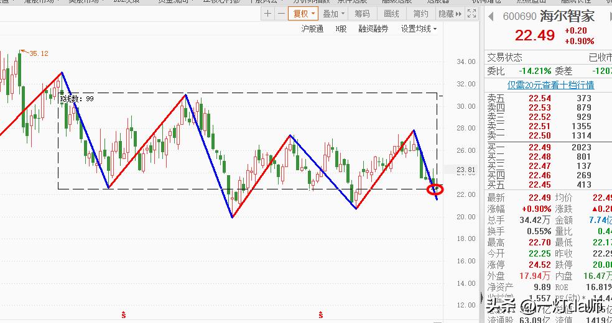Viewport: 612px width, 323px height.
Task: Open 融资融券 margin trading info
Action: click(374, 29)
